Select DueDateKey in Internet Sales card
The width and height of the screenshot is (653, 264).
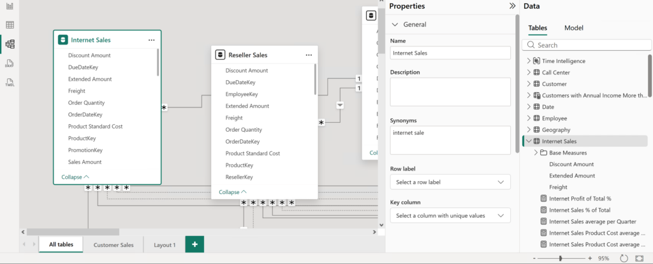[x=83, y=67]
